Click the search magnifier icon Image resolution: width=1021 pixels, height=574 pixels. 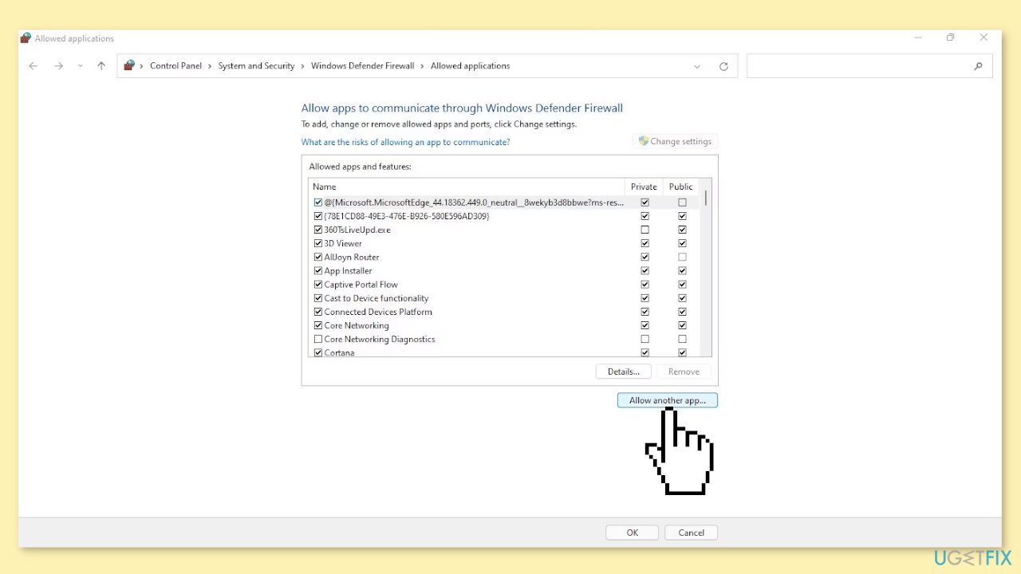click(978, 66)
